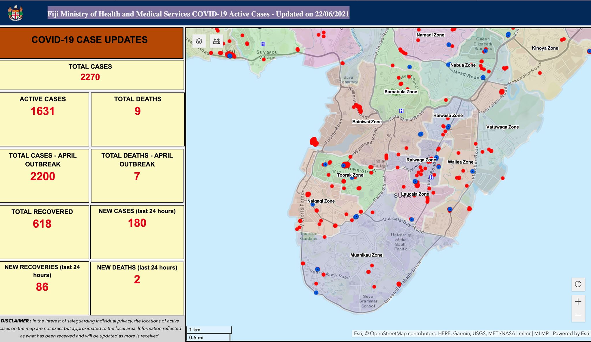Click the Toorak Zone map label

tap(350, 175)
